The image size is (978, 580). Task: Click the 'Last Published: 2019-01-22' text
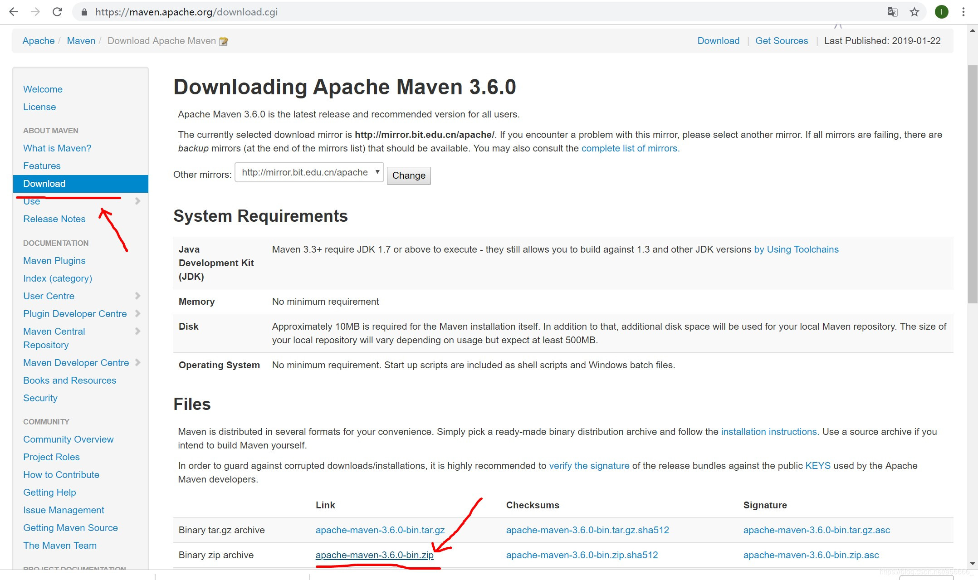[x=882, y=41]
